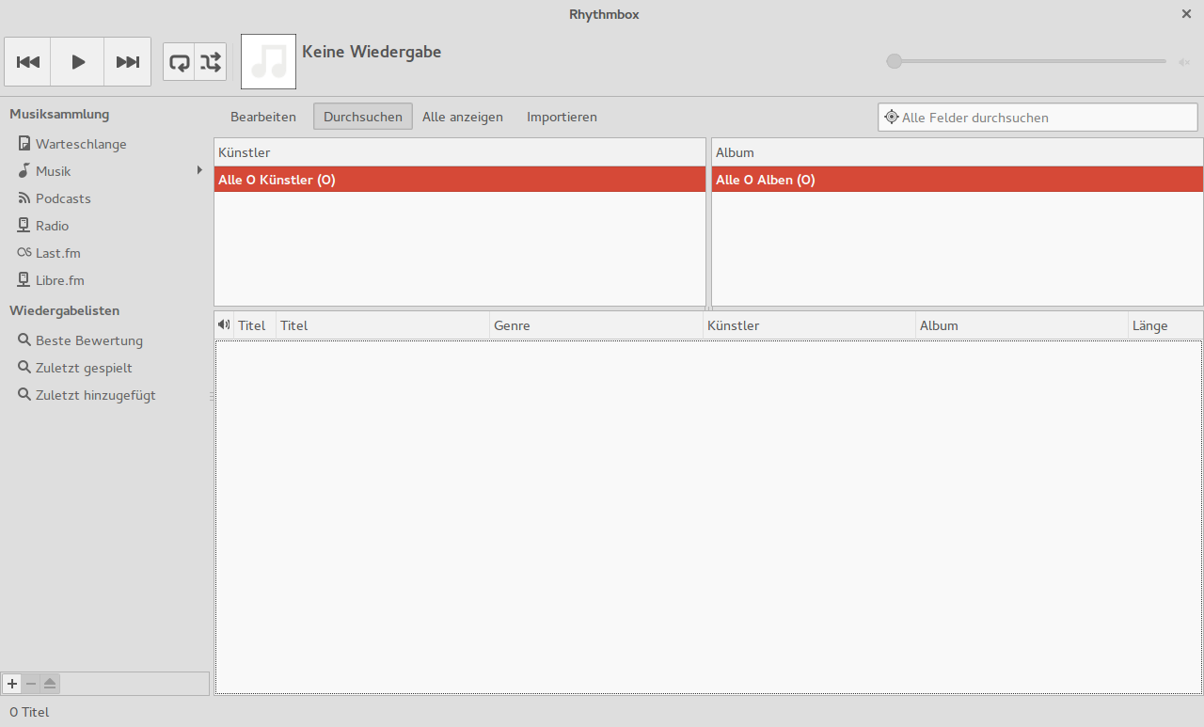Open search options target icon
The height and width of the screenshot is (727, 1204).
(x=892, y=118)
